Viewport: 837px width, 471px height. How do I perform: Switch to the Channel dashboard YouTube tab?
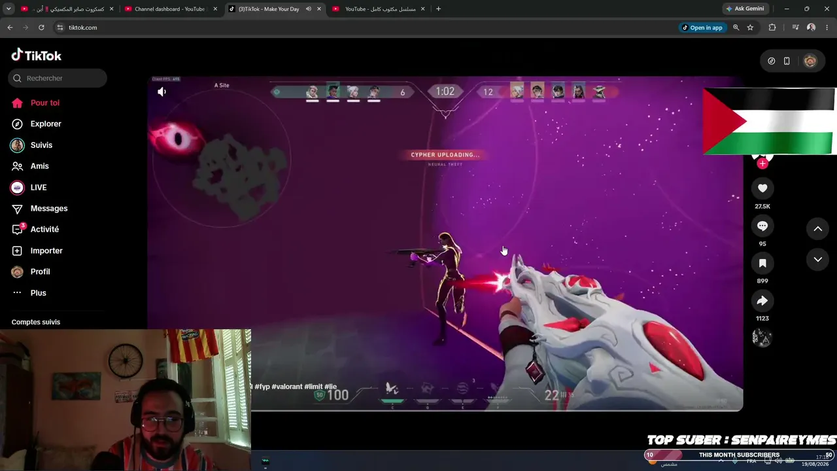170,9
